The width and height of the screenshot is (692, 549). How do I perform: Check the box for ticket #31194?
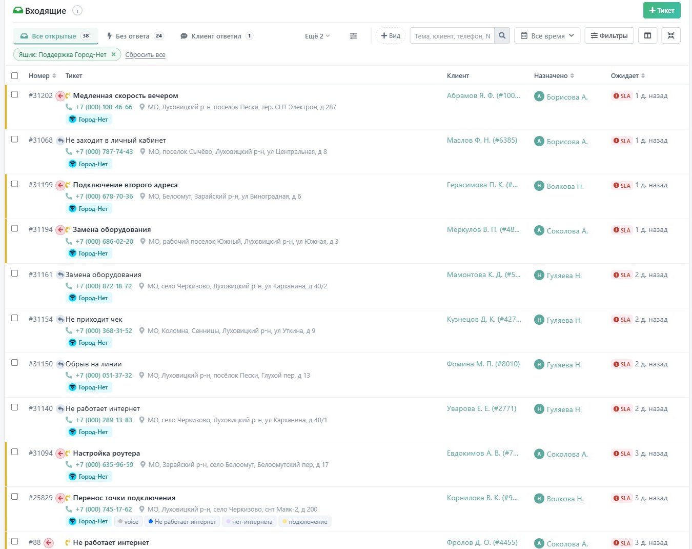tap(15, 228)
